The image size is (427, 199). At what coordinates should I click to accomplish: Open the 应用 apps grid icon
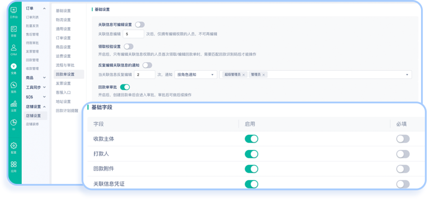[13, 164]
